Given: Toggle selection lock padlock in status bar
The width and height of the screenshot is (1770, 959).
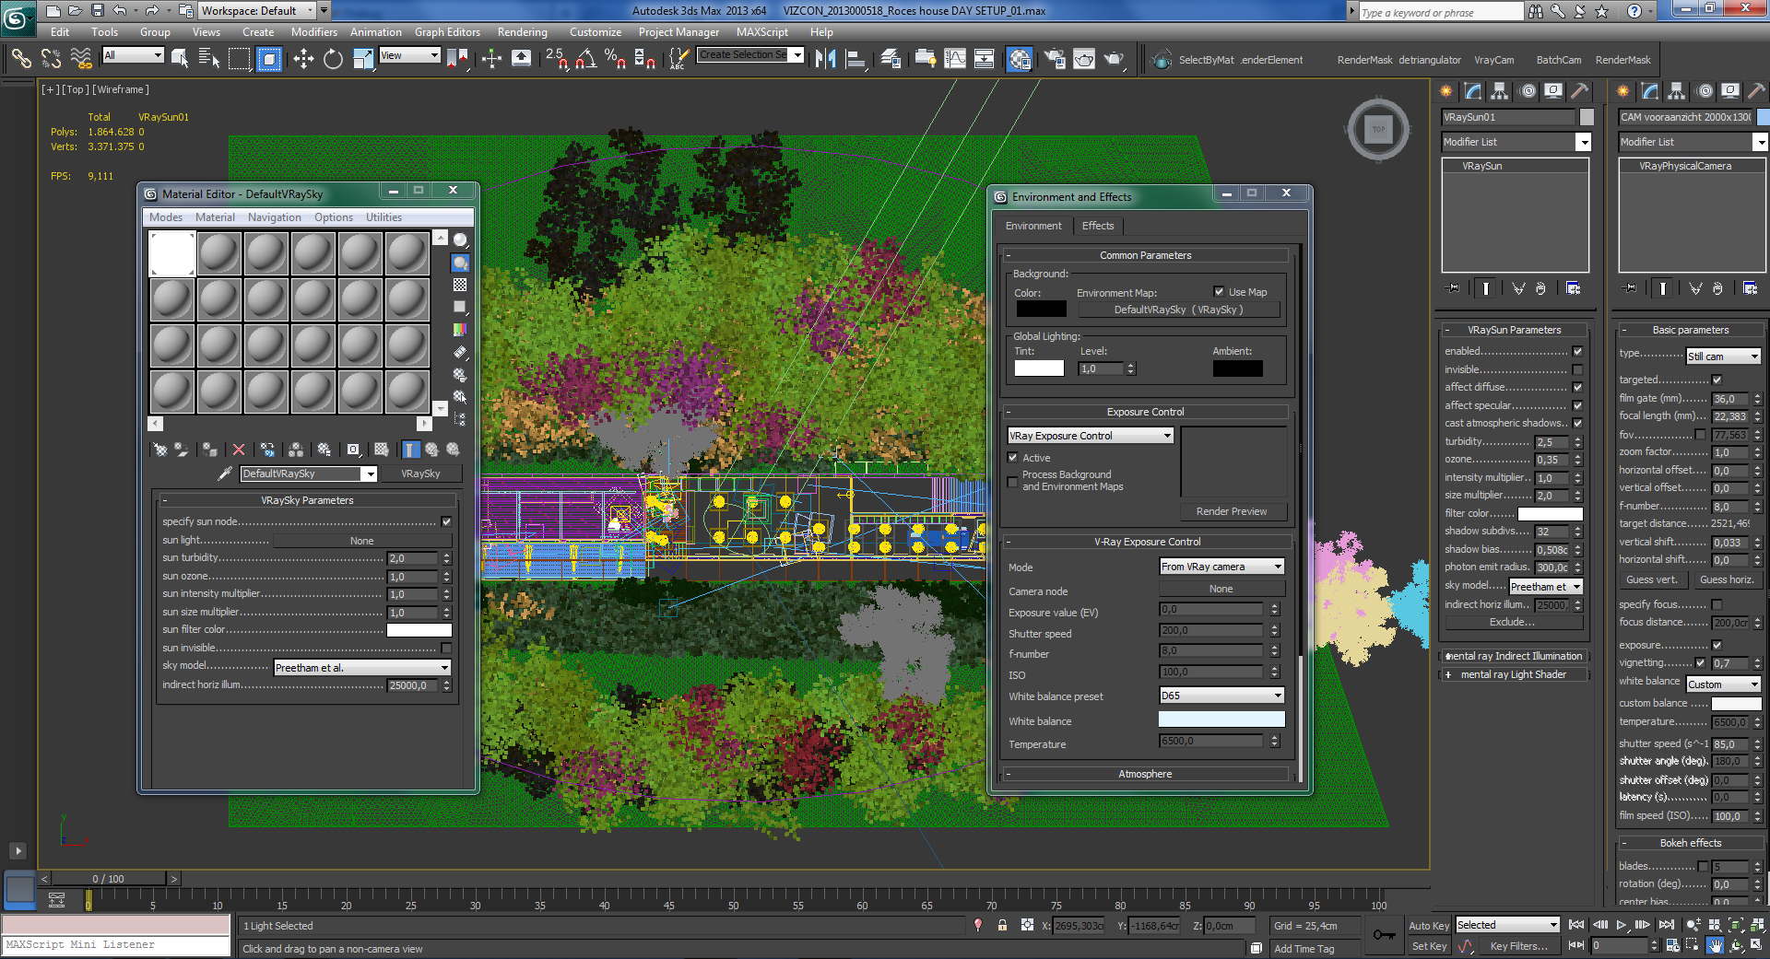Looking at the screenshot, I should click(1002, 925).
